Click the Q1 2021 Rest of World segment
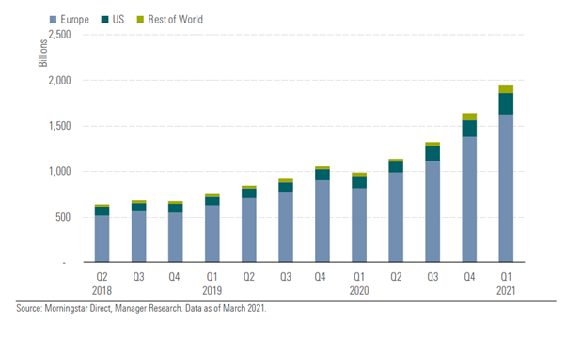This screenshot has width=566, height=338. (x=506, y=89)
